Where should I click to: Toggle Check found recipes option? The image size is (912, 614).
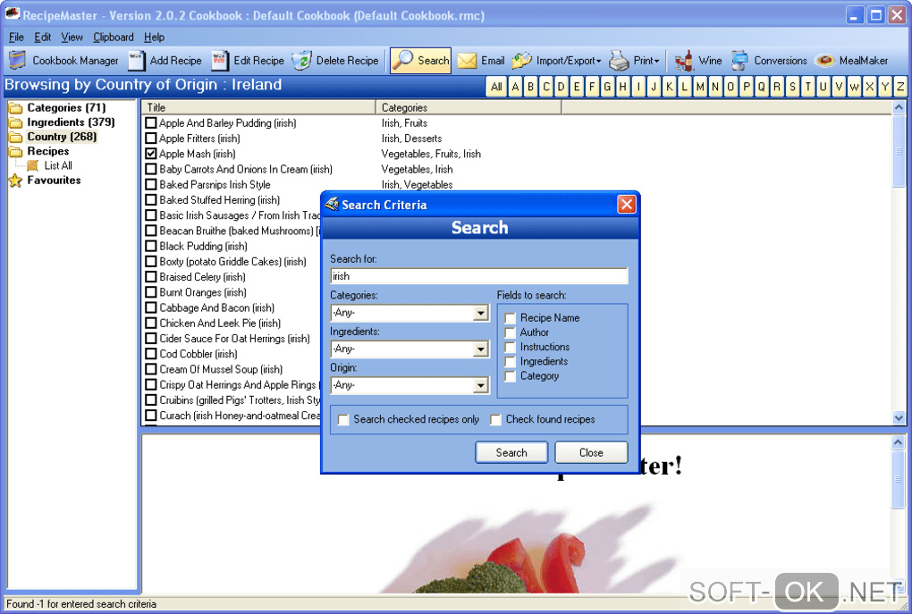point(495,420)
